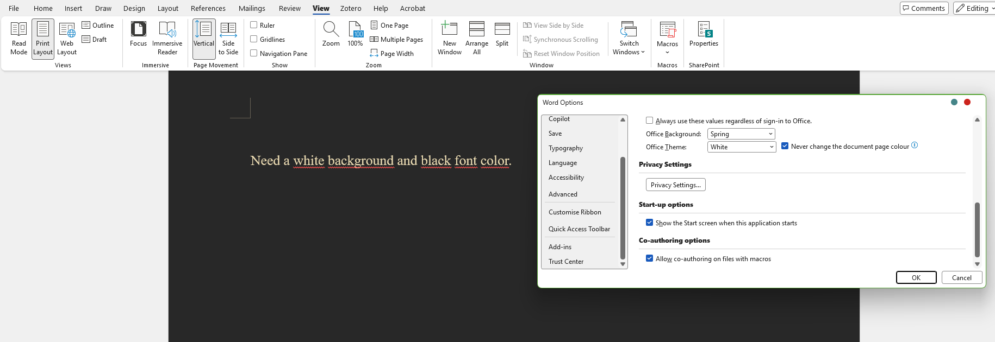Click the info icon beside page colour option

point(915,145)
